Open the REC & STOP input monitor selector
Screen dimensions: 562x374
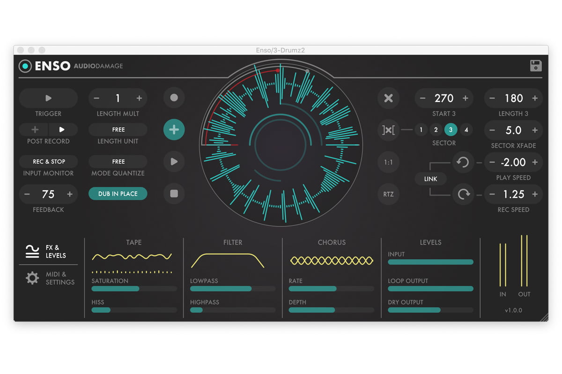(49, 161)
